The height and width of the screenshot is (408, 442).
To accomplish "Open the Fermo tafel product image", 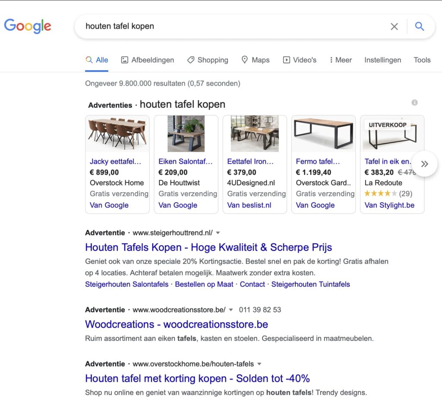I will coord(324,134).
